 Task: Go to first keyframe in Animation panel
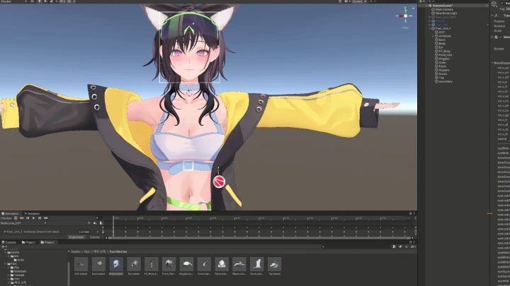point(22,218)
